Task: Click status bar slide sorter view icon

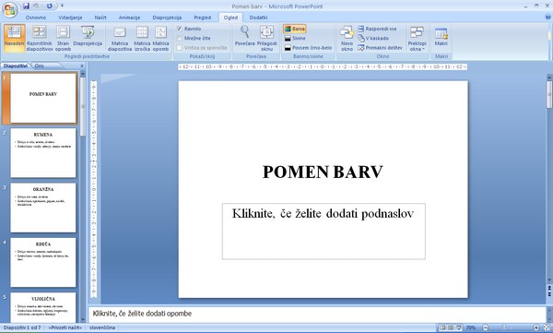Action: [x=451, y=327]
